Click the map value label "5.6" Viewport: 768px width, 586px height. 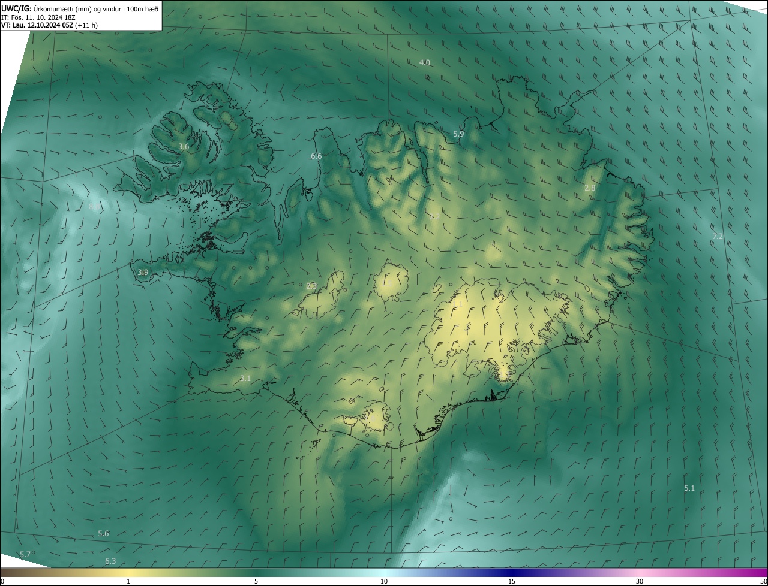(103, 533)
